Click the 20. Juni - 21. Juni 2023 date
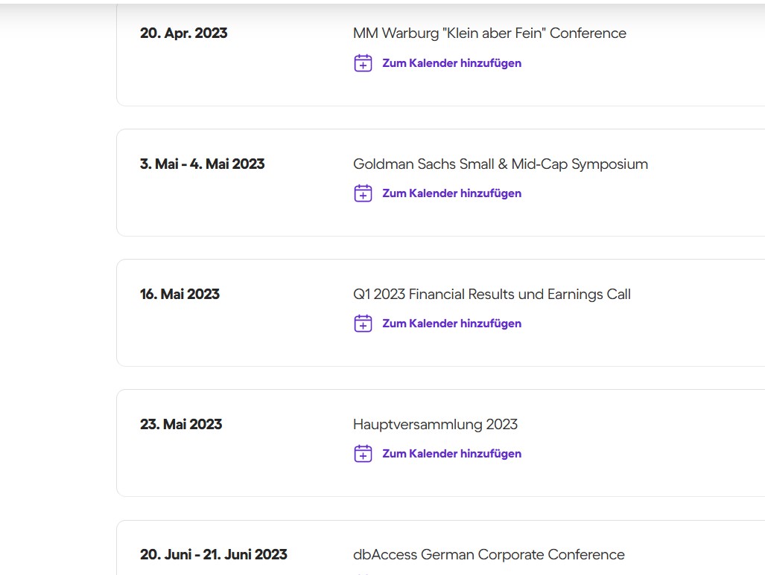765x575 pixels. coord(213,555)
